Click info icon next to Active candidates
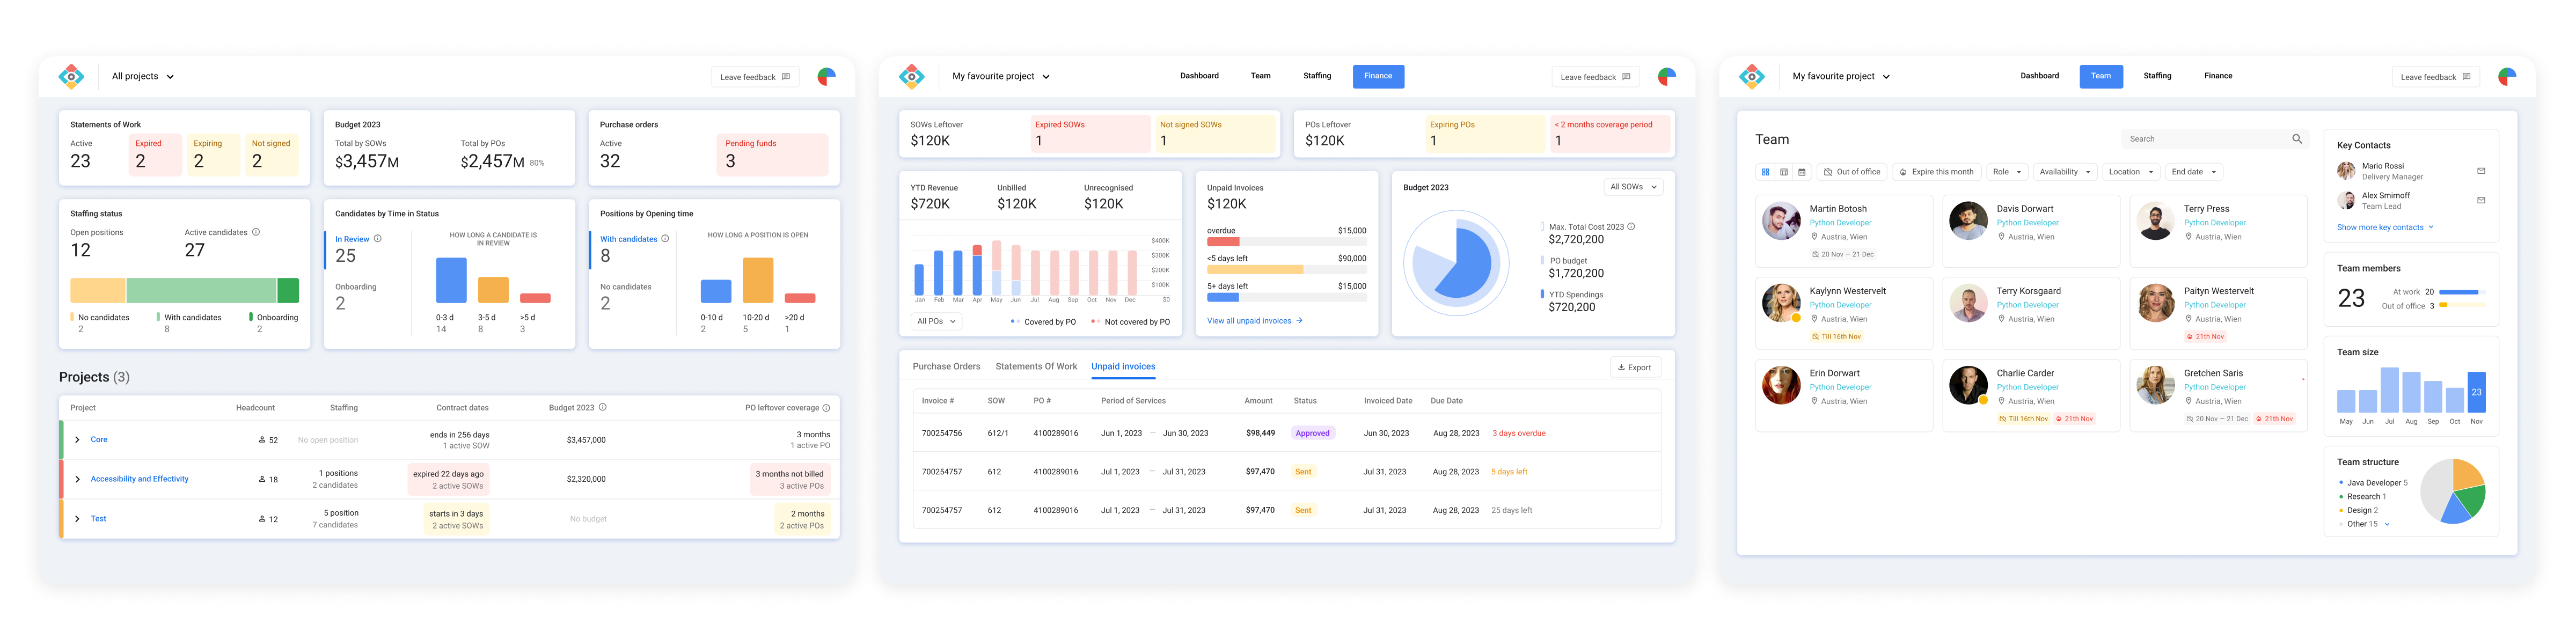Screen dimensions: 2576x639 [x=256, y=232]
